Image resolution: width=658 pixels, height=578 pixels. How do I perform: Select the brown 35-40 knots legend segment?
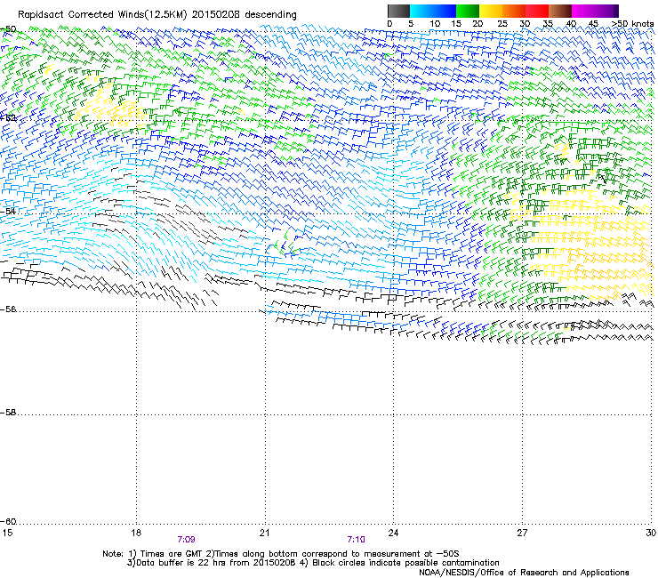[x=560, y=11]
